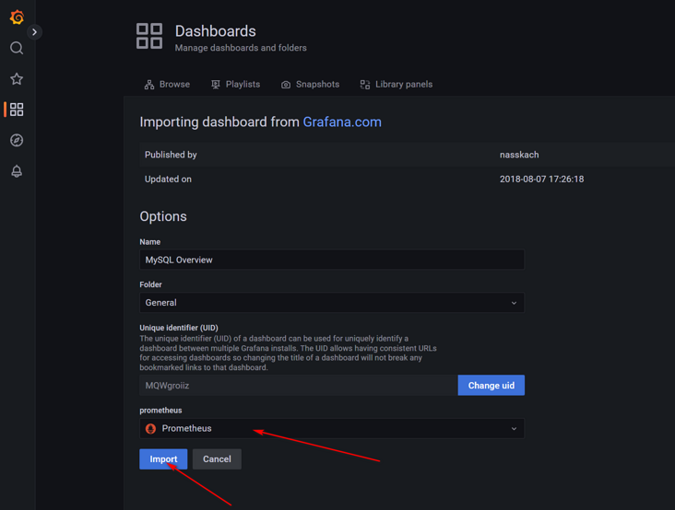
Task: Click the Change uid button
Action: click(491, 386)
